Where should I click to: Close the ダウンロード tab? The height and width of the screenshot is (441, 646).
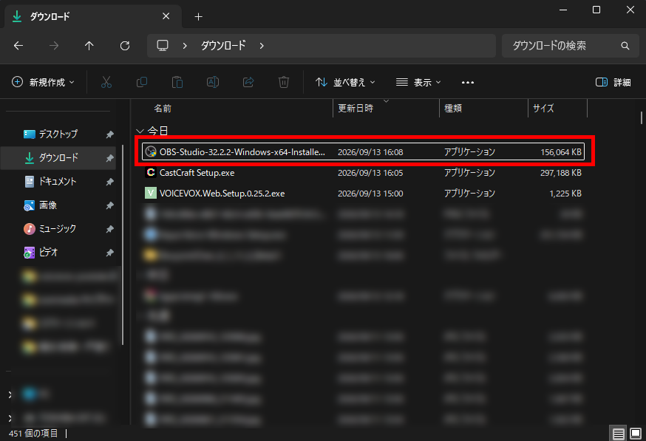(x=166, y=16)
